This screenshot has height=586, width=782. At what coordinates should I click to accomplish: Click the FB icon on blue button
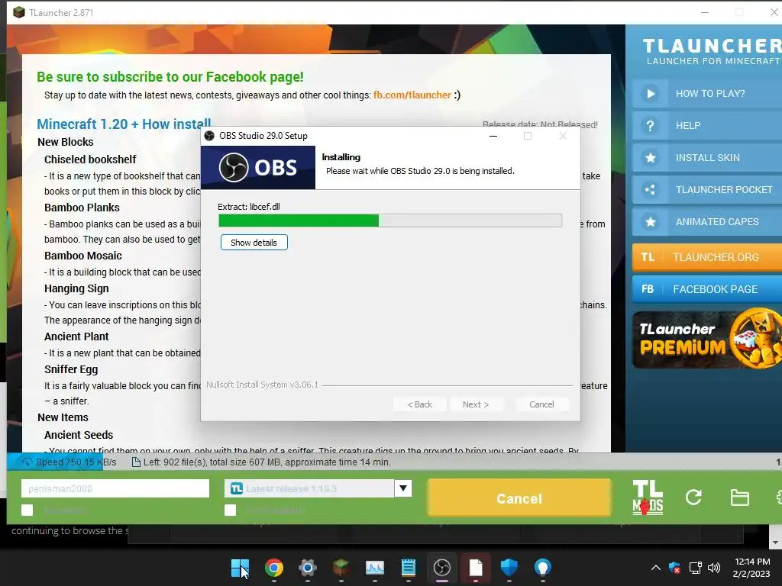[648, 289]
